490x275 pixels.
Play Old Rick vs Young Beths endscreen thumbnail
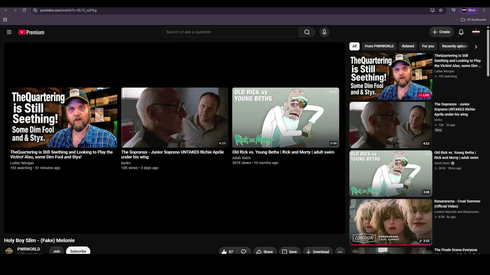click(x=286, y=118)
